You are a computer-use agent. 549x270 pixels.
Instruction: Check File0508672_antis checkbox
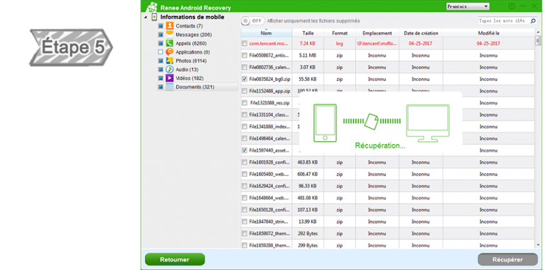[244, 55]
